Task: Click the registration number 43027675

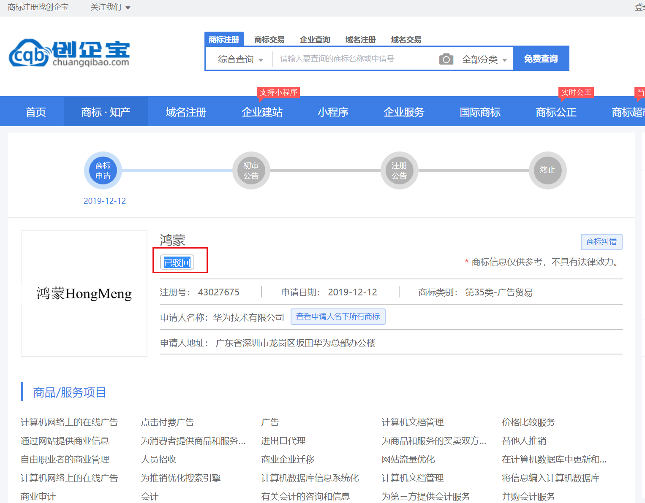Action: [219, 292]
